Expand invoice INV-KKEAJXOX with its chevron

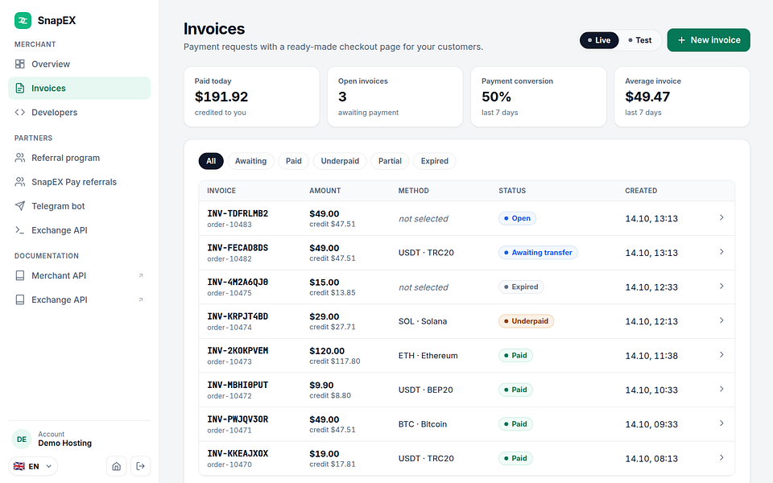coord(721,457)
